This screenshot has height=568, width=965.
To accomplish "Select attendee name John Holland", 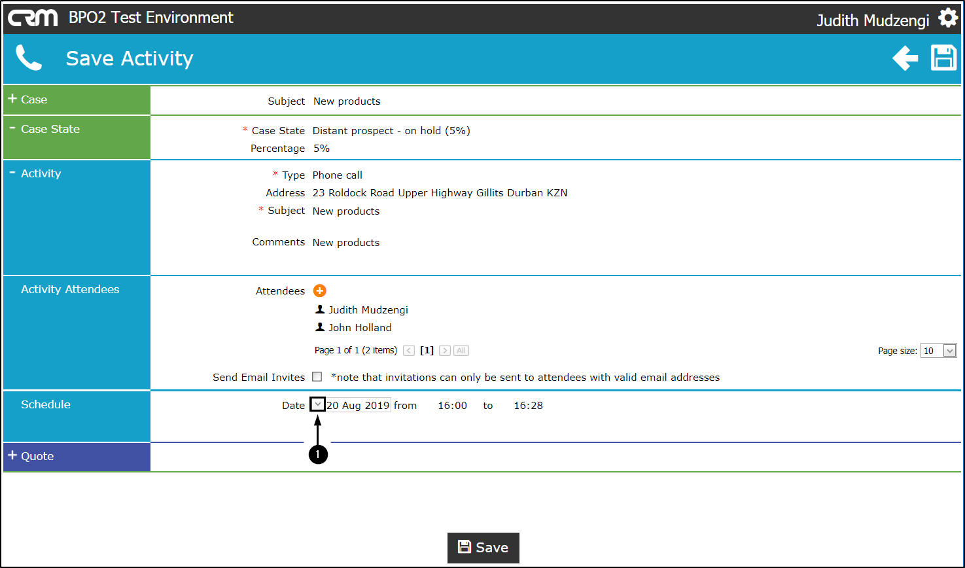I will point(360,328).
